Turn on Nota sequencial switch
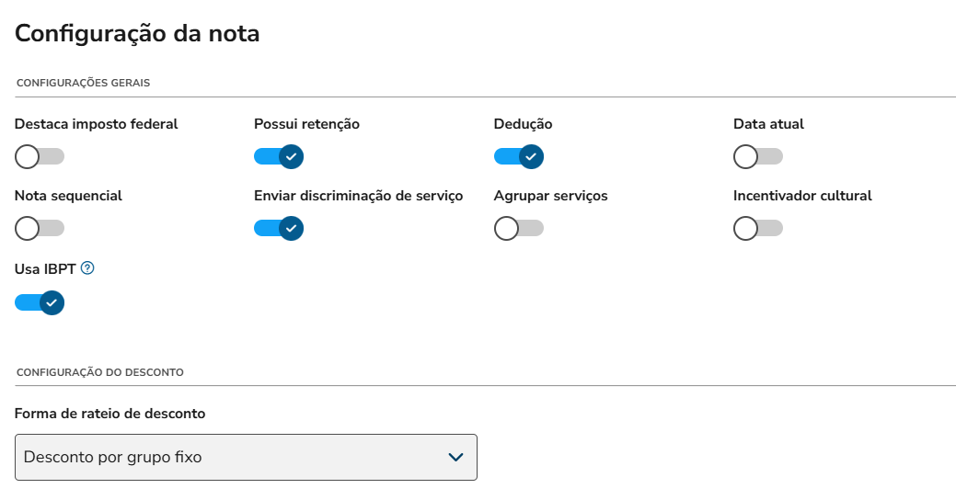The width and height of the screenshot is (956, 500). (40, 229)
